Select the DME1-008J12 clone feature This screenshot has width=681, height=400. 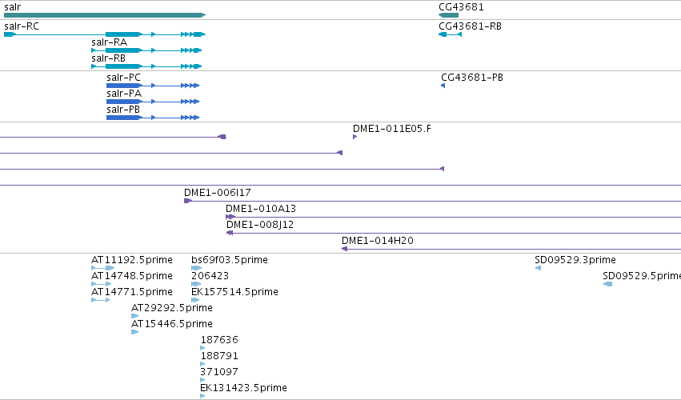point(454,233)
